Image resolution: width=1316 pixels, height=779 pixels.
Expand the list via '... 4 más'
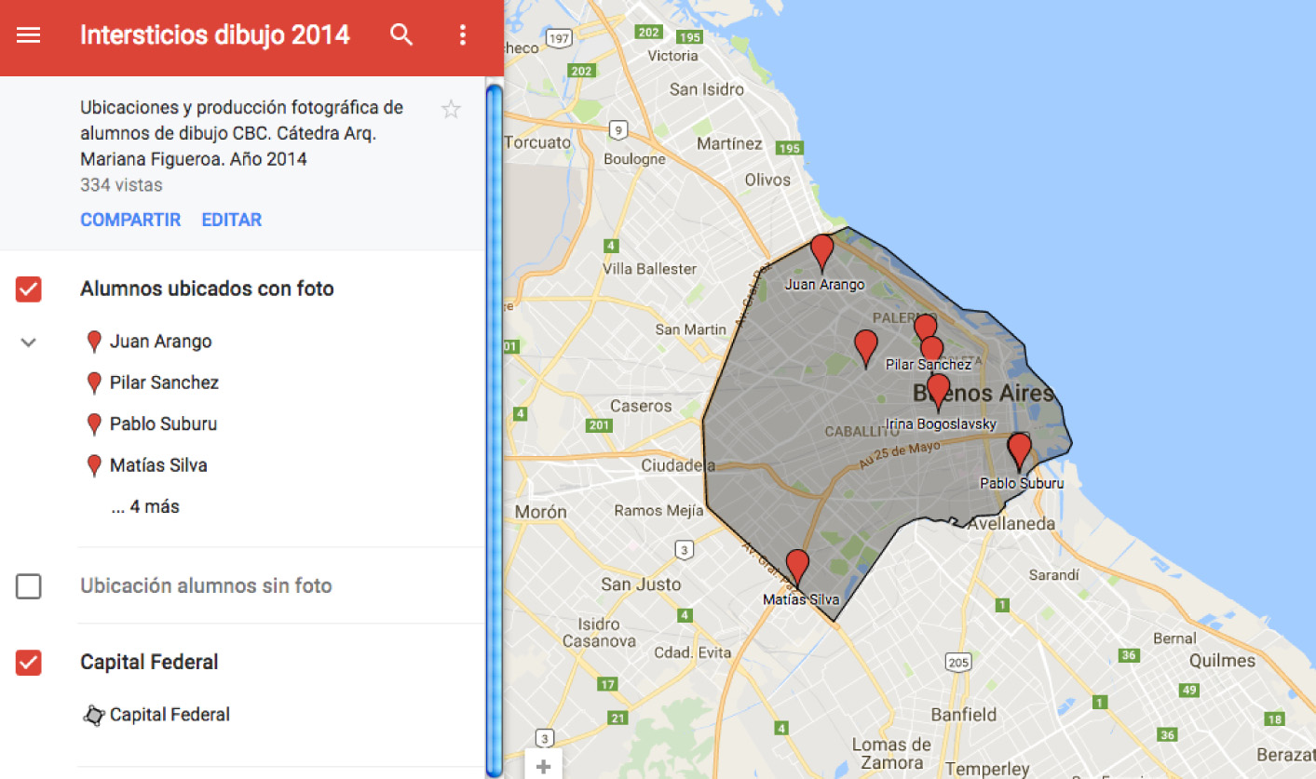point(145,507)
